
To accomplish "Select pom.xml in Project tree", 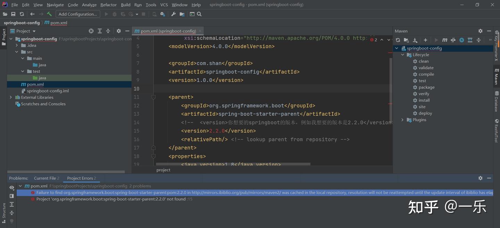I will [x=69, y=85].
